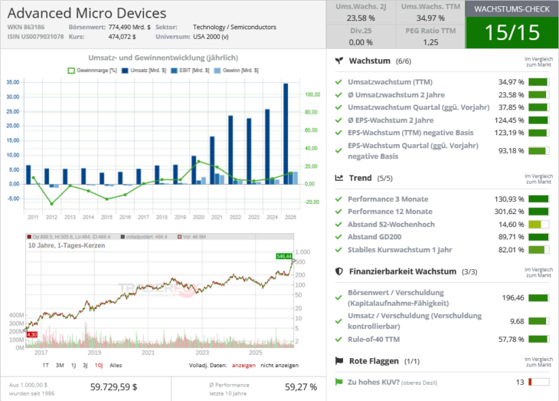The width and height of the screenshot is (559, 401).
Task: Switch price chart to 3M range
Action: pyautogui.click(x=60, y=365)
